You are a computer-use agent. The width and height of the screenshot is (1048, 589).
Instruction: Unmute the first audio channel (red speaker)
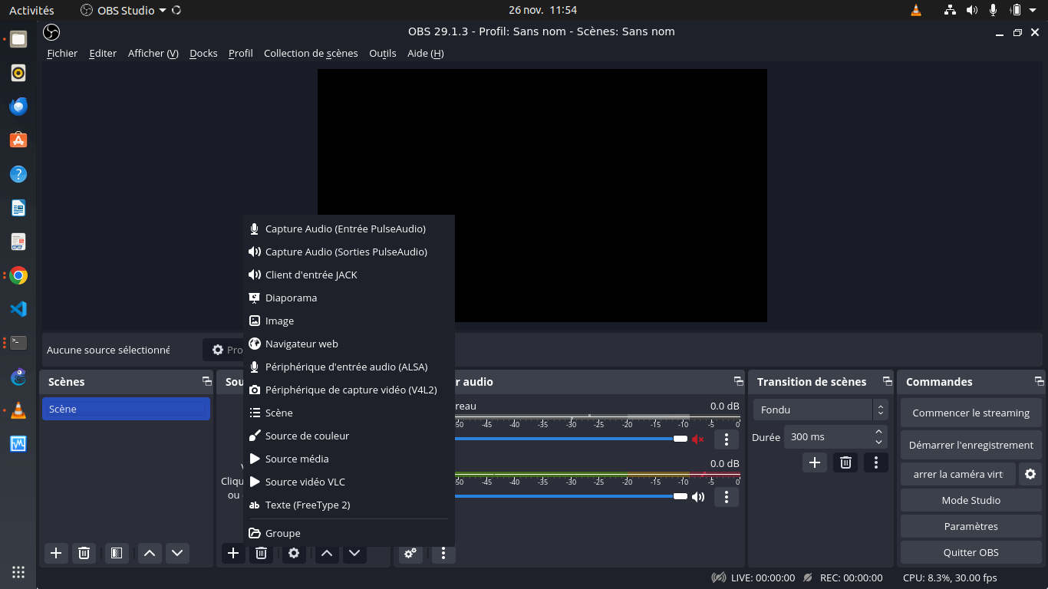[698, 439]
